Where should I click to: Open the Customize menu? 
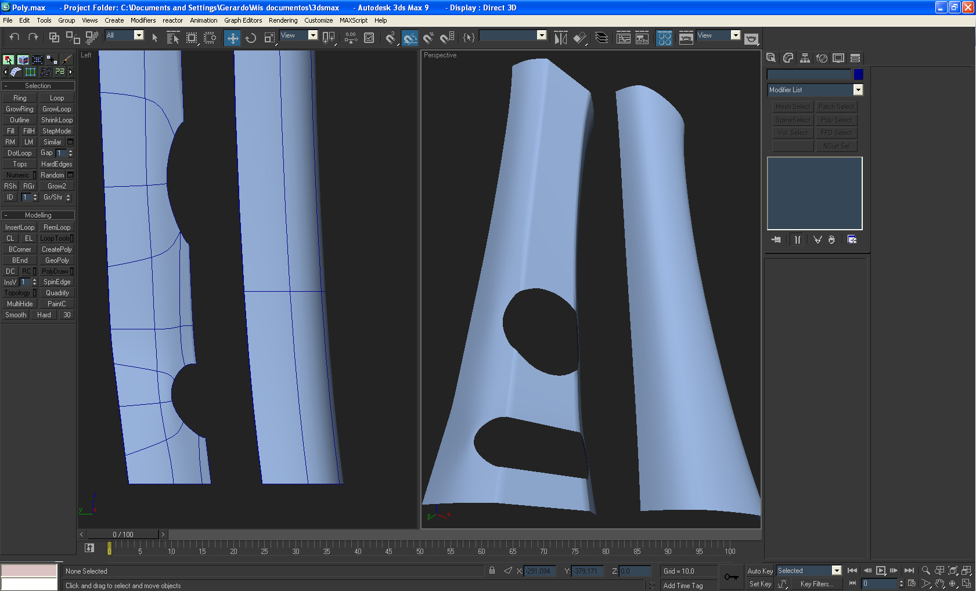319,20
